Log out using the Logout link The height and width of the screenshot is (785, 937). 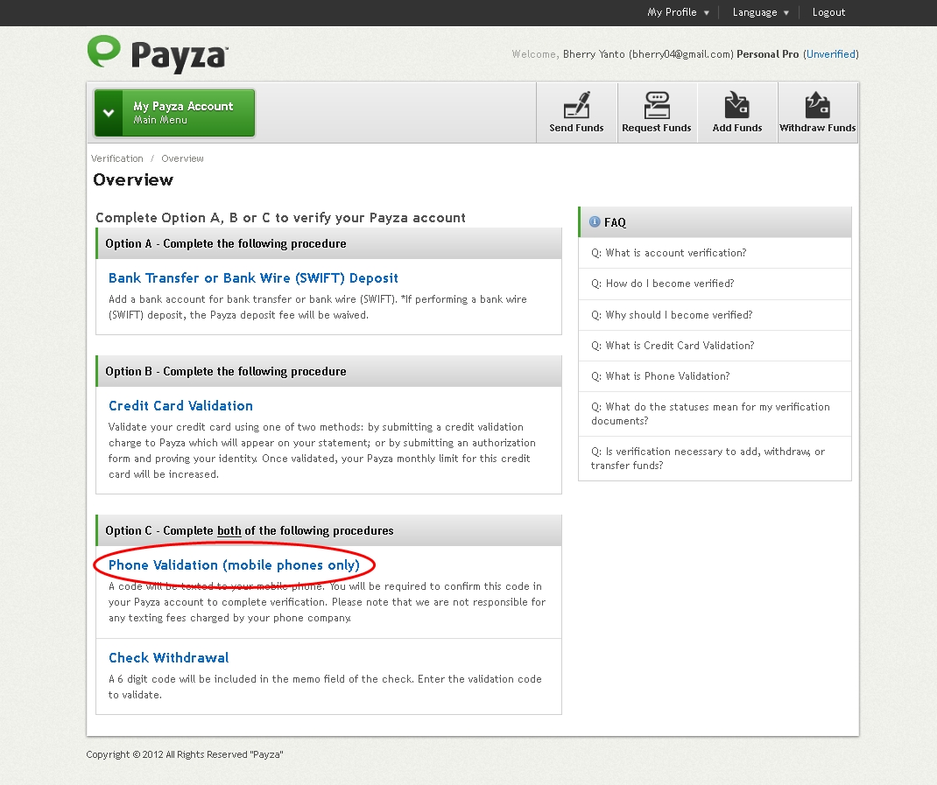(828, 12)
